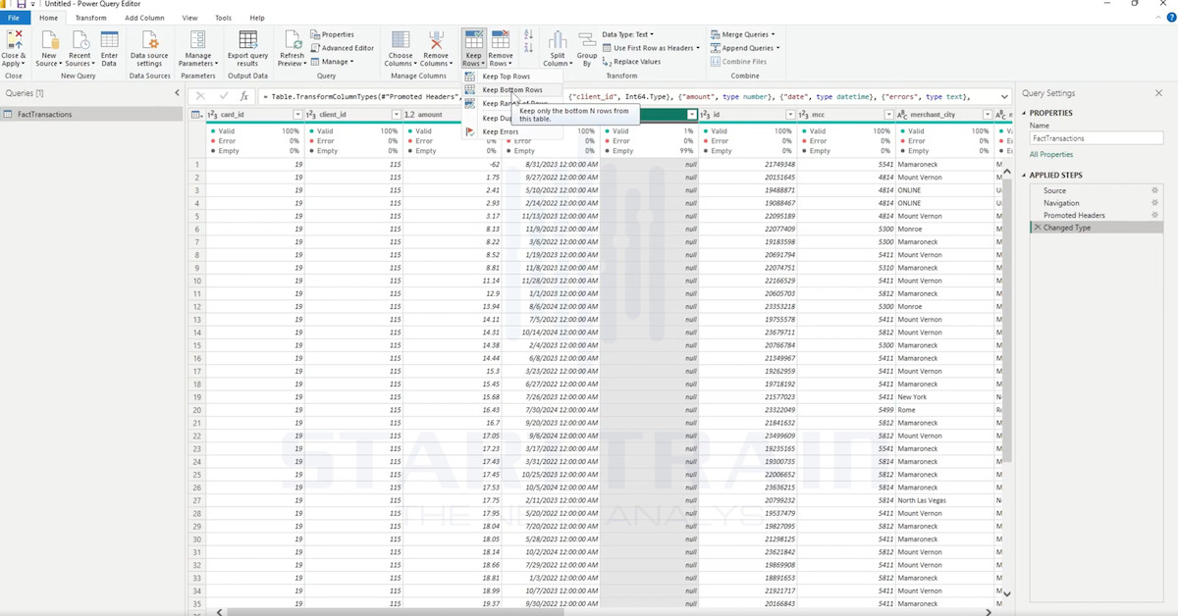
Task: Sort ascending using the A-Z icon
Action: [x=529, y=34]
